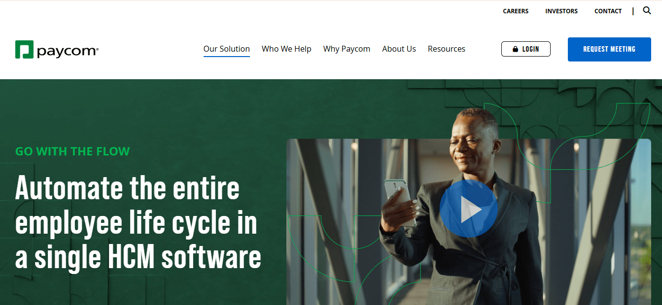Click the Automate the entire employee headline
Viewport: 662px width, 305px height.
pyautogui.click(x=138, y=222)
